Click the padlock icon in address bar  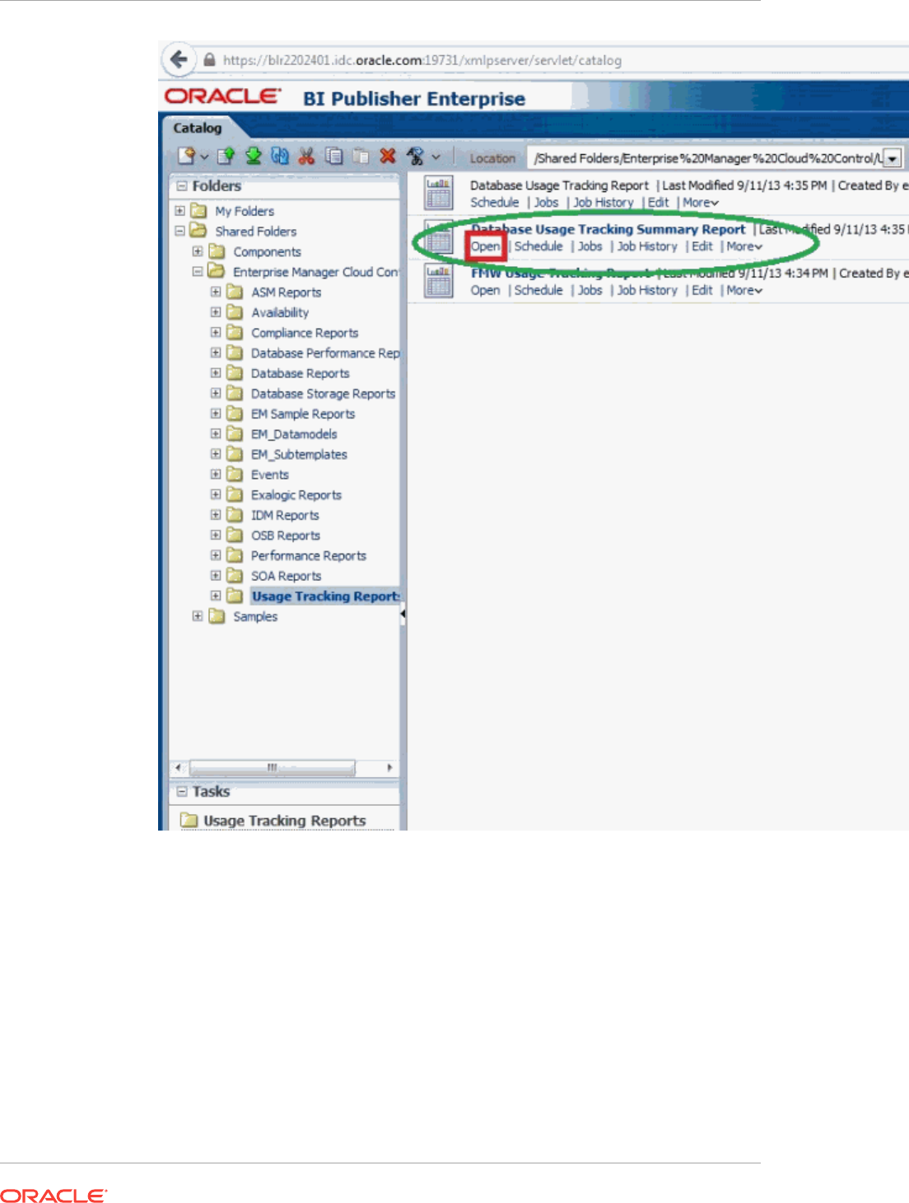[x=209, y=60]
